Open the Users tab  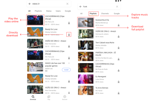tap(58, 11)
